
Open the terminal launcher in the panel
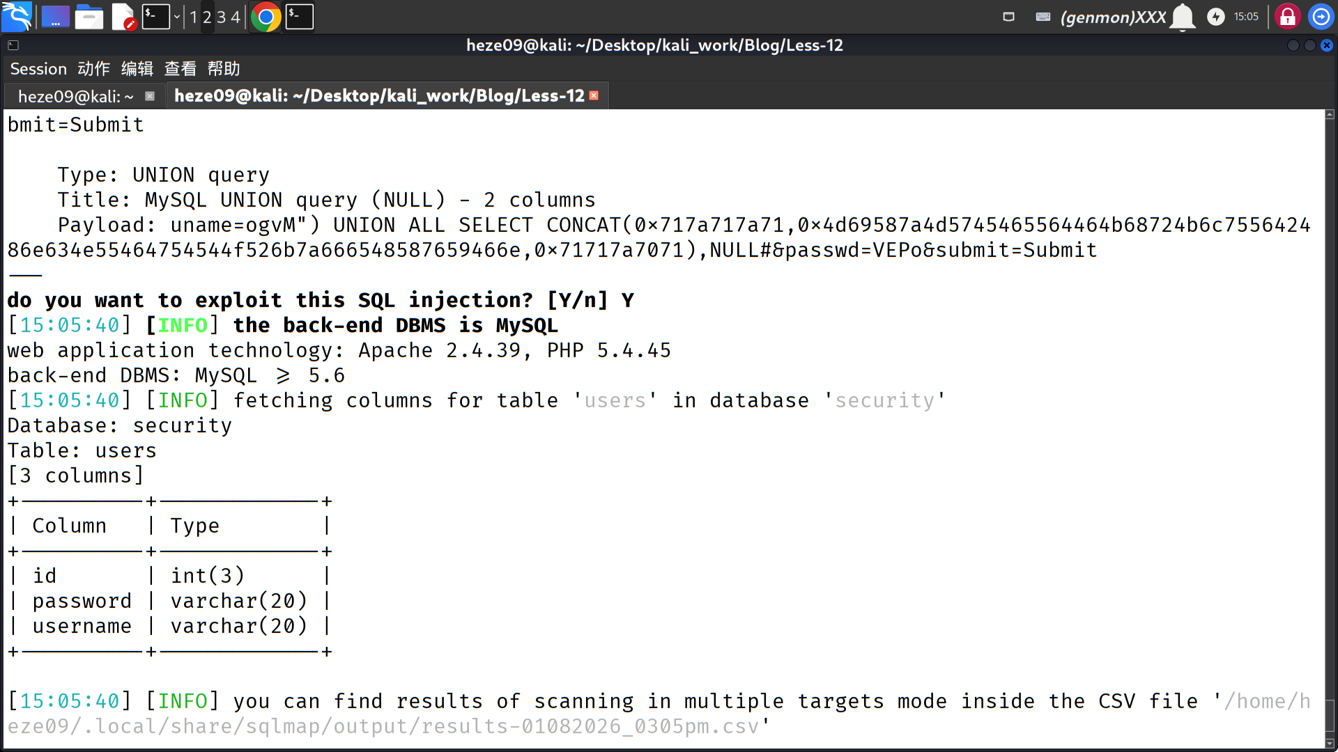[155, 17]
